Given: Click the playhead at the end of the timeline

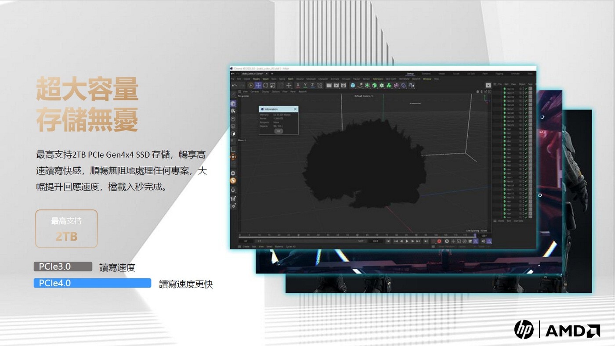Looking at the screenshot, I should [475, 235].
